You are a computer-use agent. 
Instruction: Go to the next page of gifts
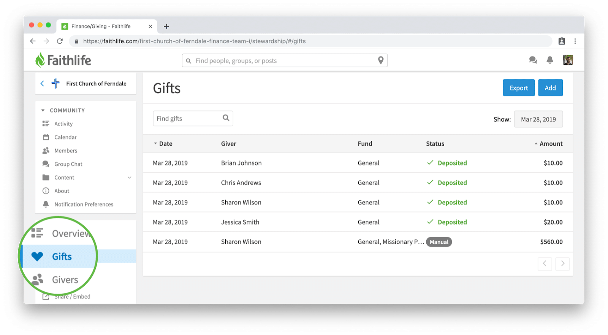coord(562,264)
